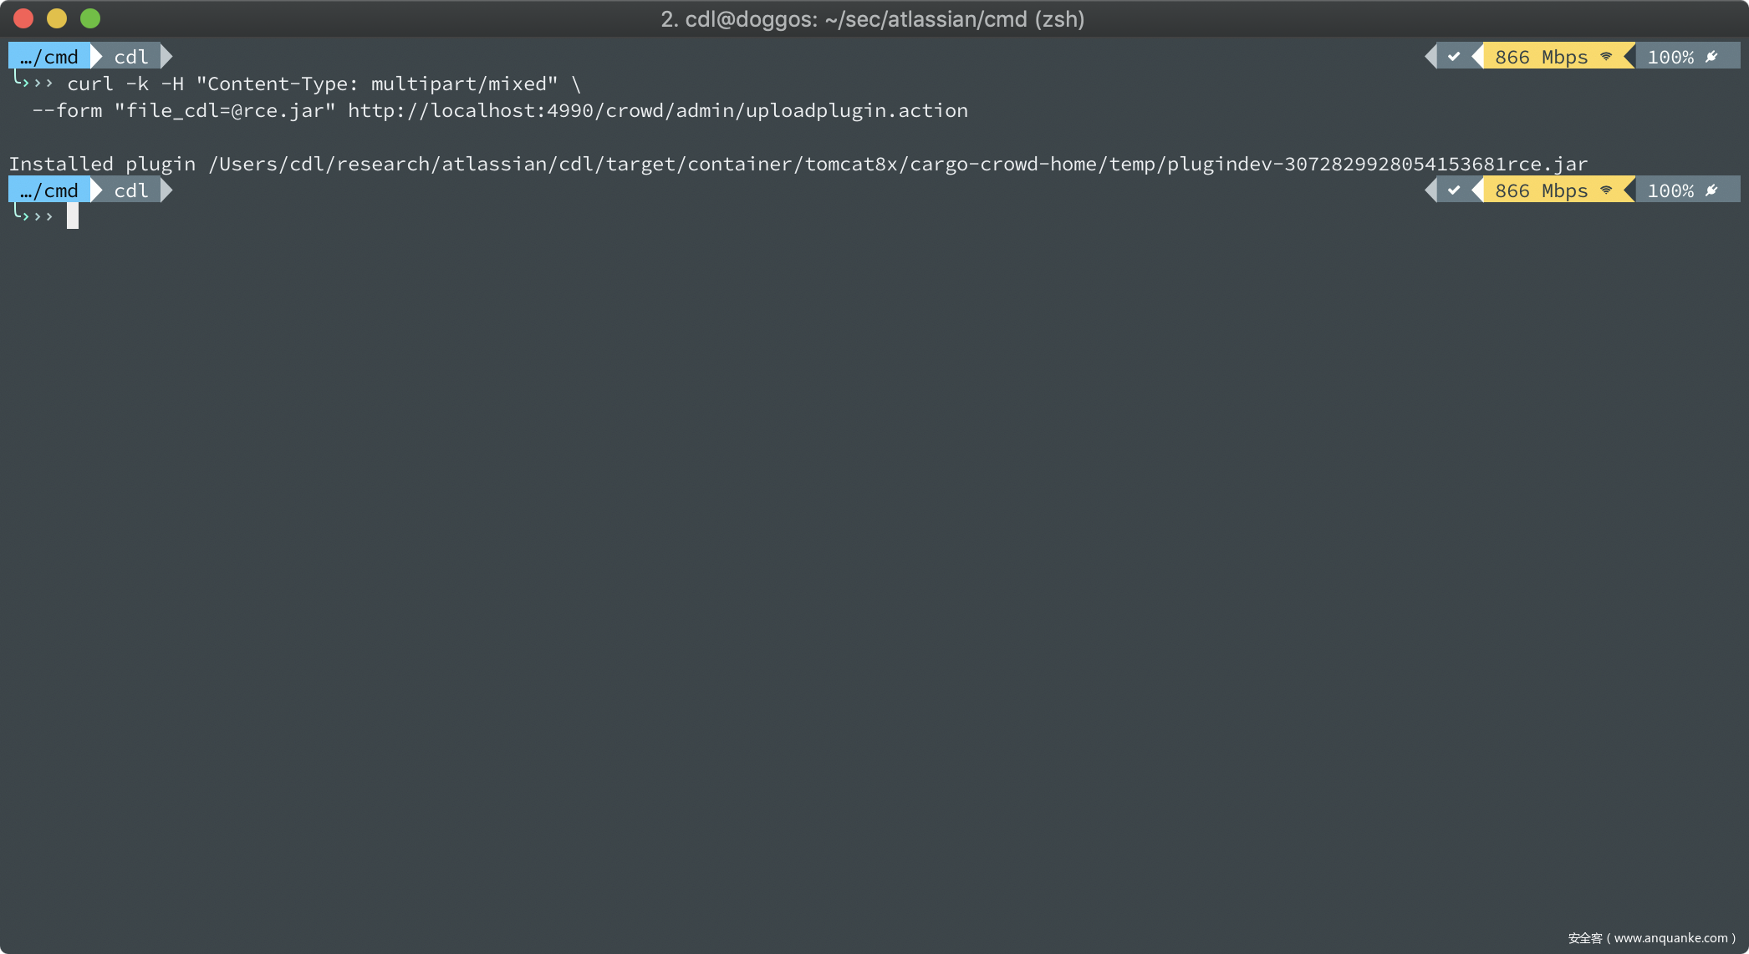This screenshot has height=954, width=1749.
Task: Click the installed plugin rce.jar output path
Action: (x=898, y=164)
